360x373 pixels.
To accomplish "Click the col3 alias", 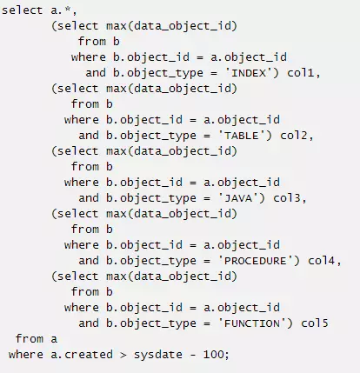I will point(287,198).
